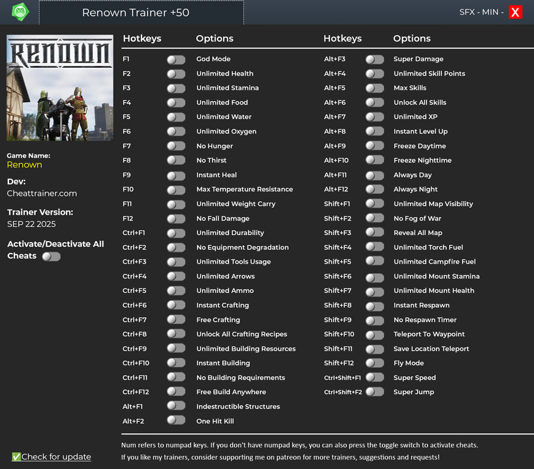Viewport: 534px width, 469px height.
Task: Enable One Hit Kill toggle
Action: (176, 421)
